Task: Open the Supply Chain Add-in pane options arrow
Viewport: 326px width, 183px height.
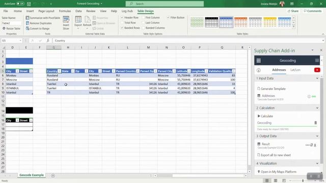Action: pos(312,50)
